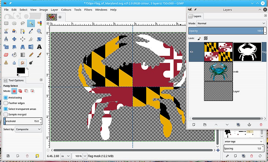
Task: Set selection mode to Subtract
Action: 26,91
